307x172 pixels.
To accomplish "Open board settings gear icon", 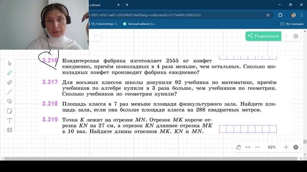I will 295,36.
